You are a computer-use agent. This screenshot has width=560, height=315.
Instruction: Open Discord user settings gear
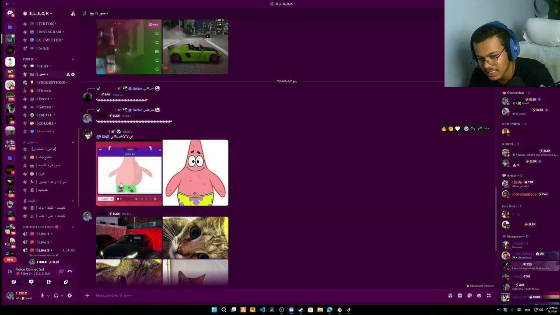pyautogui.click(x=70, y=296)
